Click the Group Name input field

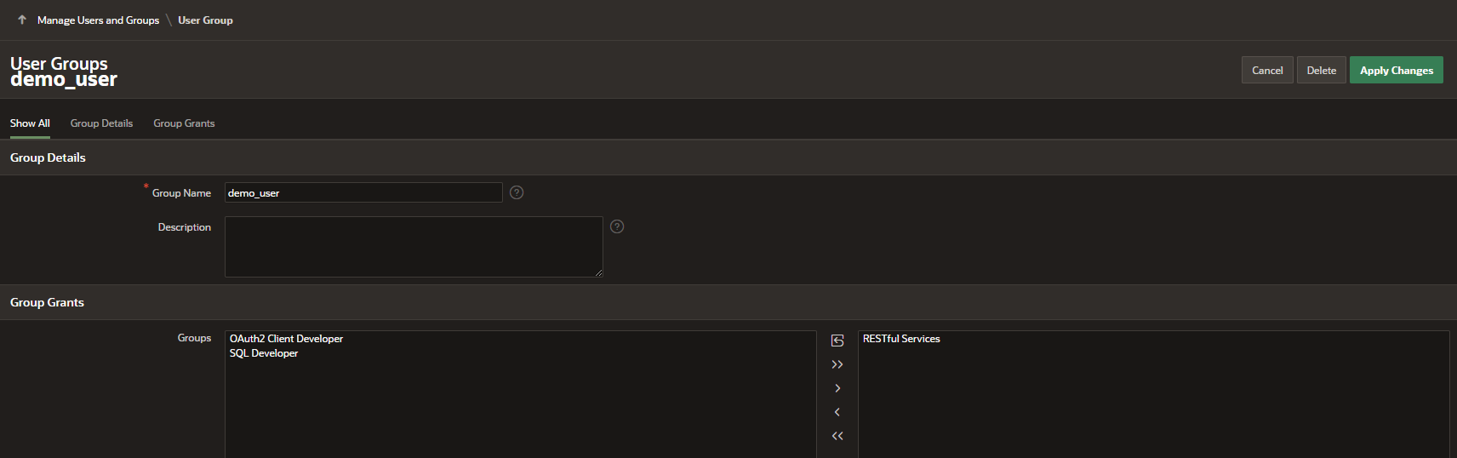[363, 192]
